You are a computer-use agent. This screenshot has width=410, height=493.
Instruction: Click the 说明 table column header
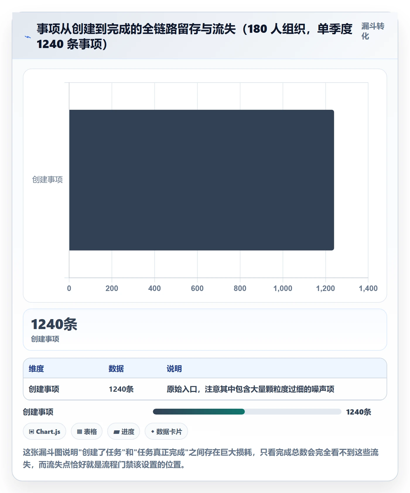[x=174, y=369]
